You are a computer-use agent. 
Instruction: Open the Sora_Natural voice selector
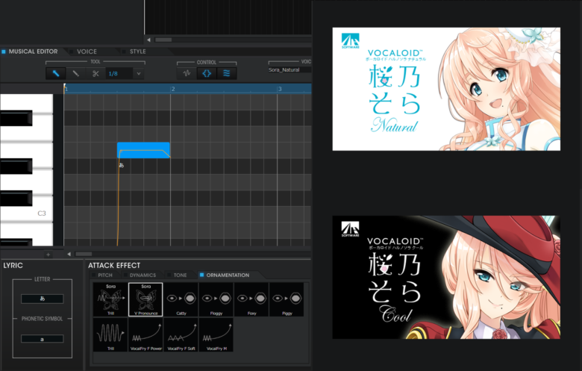(x=289, y=70)
